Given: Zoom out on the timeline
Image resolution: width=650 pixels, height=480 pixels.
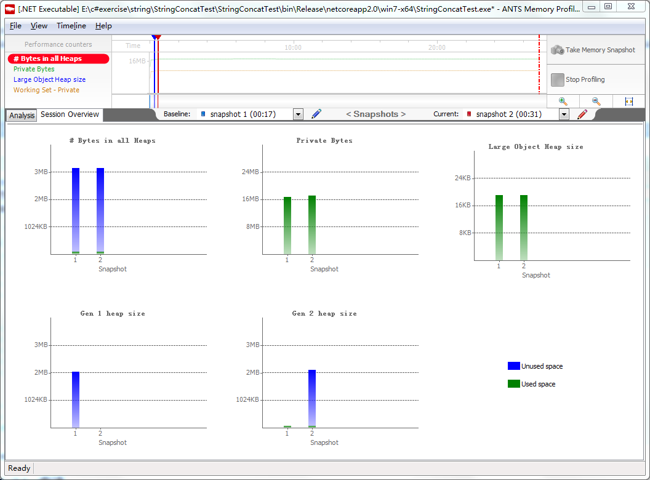Looking at the screenshot, I should [x=596, y=101].
